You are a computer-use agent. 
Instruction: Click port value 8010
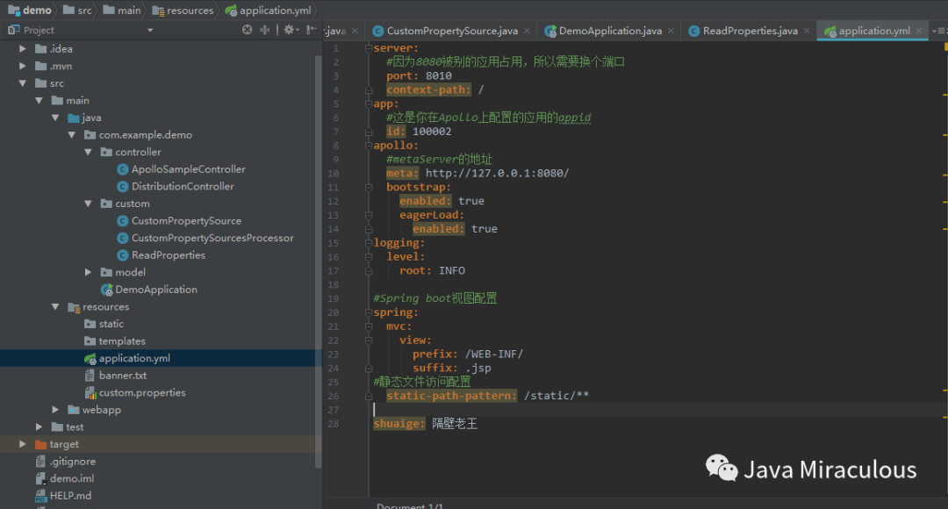coord(438,76)
